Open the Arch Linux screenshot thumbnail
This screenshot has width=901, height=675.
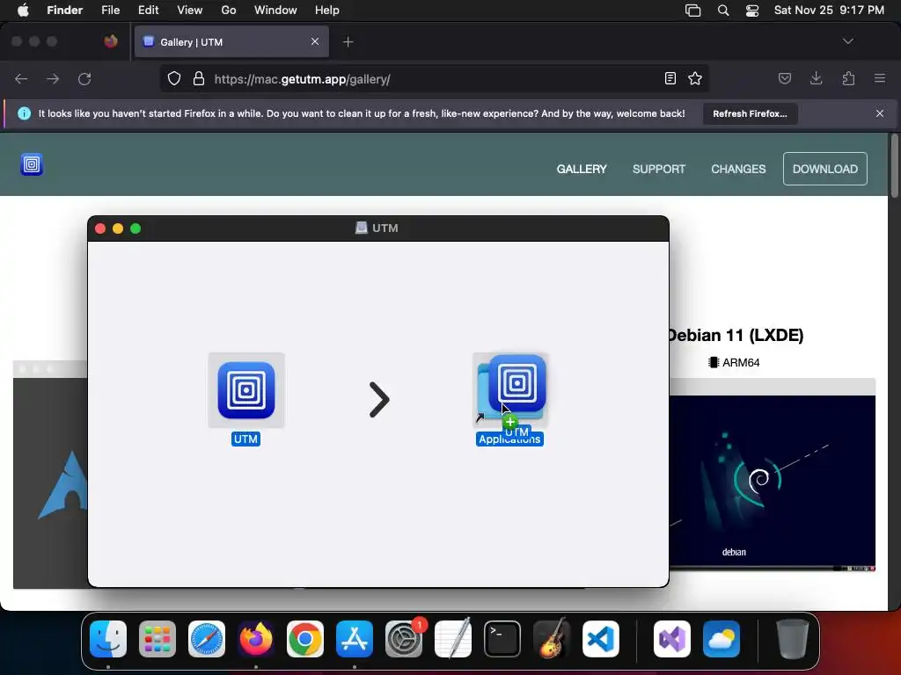pyautogui.click(x=50, y=475)
